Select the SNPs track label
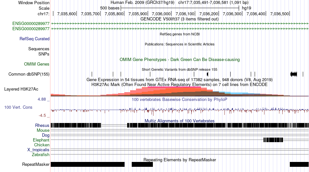 point(44,54)
